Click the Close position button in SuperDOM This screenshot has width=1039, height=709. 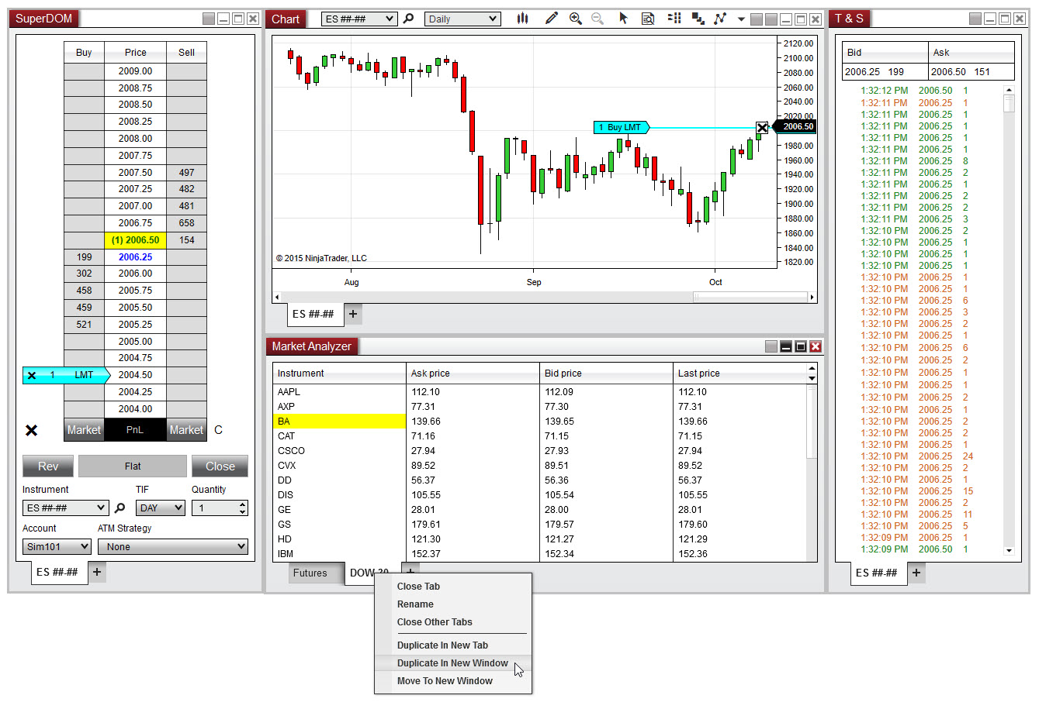point(220,466)
